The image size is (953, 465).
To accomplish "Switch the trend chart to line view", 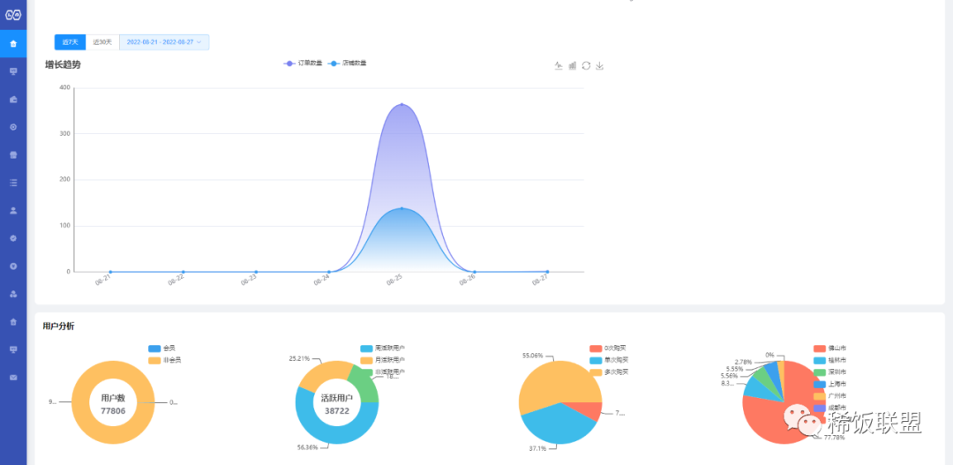I will (559, 65).
